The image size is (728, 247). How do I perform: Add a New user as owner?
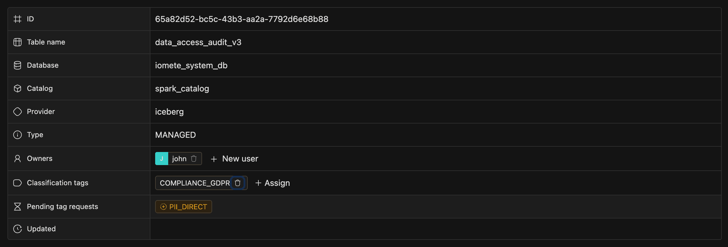click(x=234, y=159)
